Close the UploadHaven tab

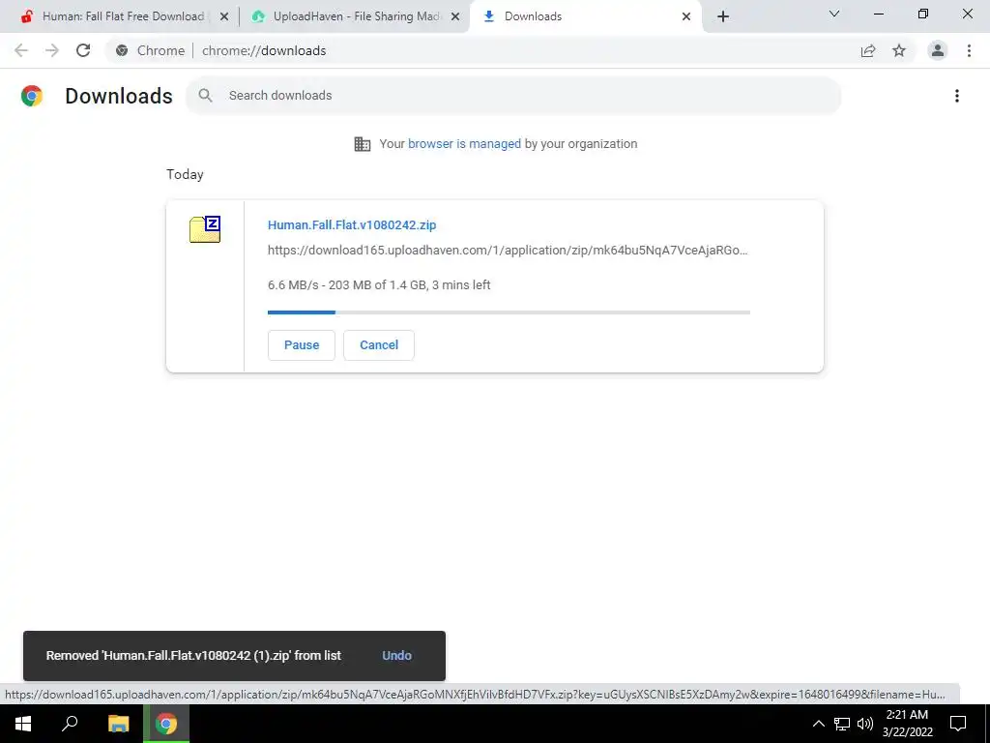[x=455, y=17]
